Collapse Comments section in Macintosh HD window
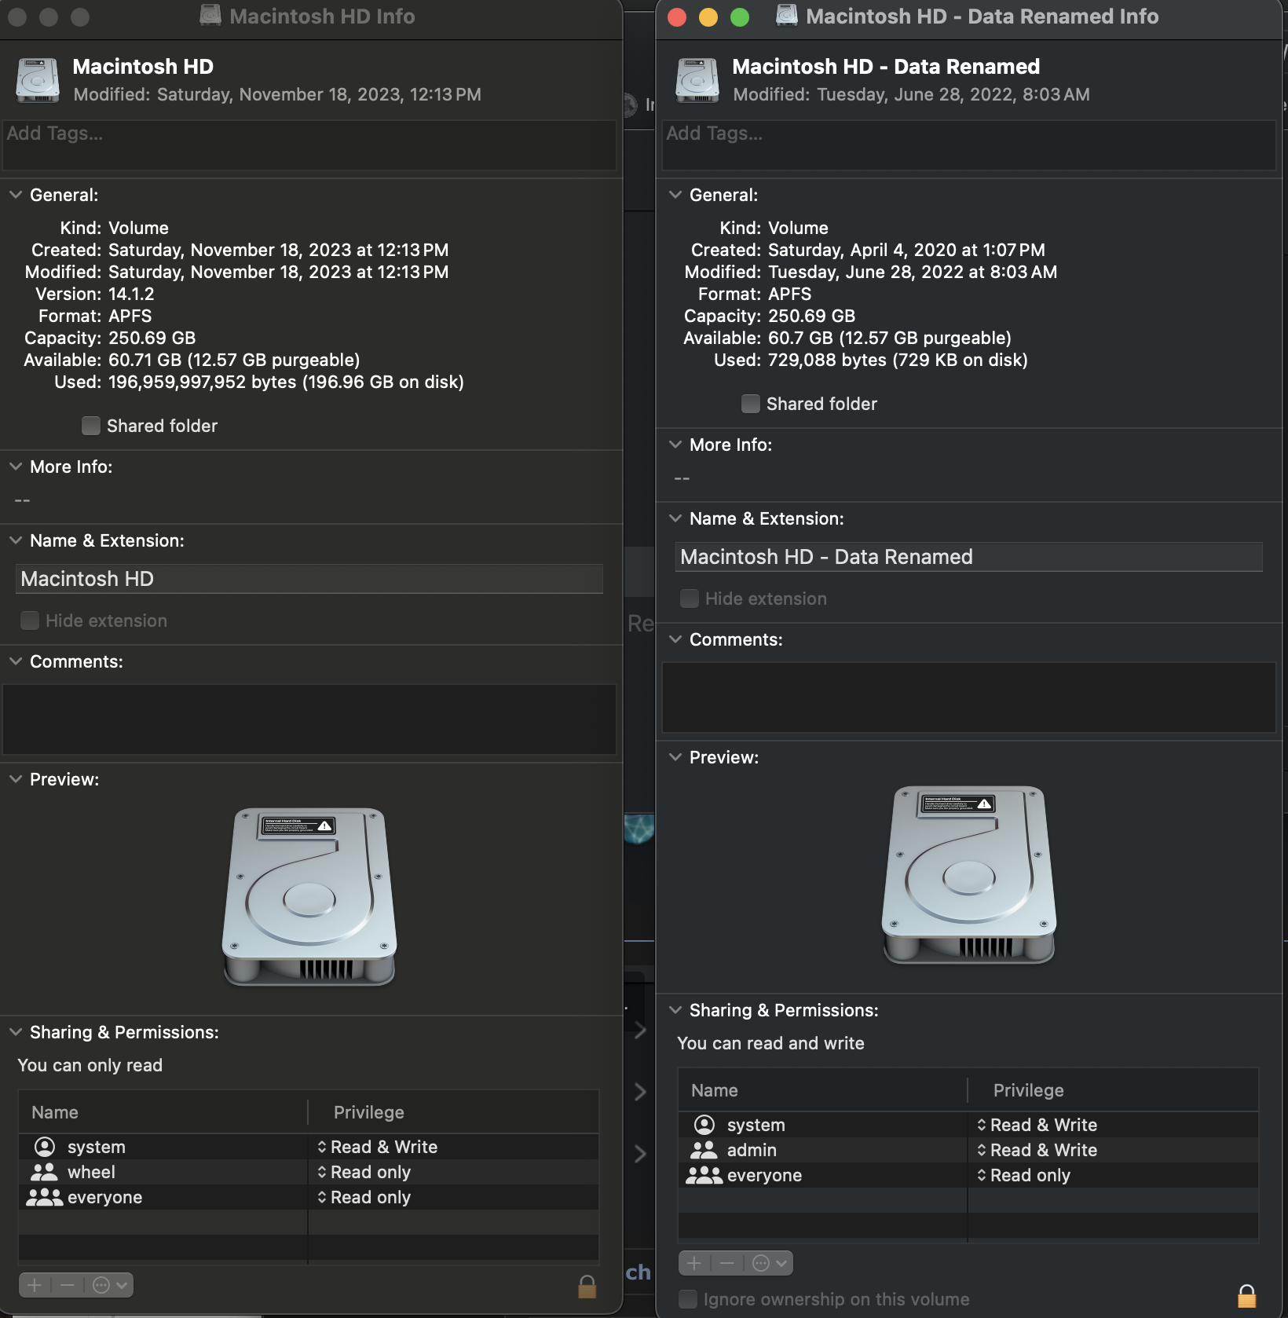The image size is (1288, 1318). pos(16,661)
